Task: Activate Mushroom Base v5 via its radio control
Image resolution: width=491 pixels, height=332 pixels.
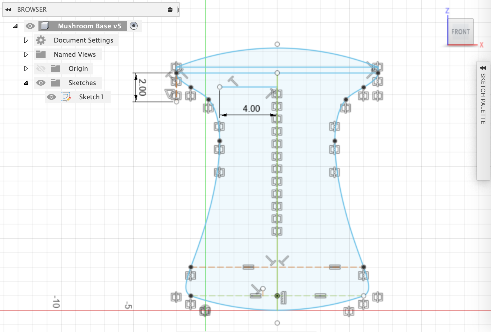Action: point(134,26)
